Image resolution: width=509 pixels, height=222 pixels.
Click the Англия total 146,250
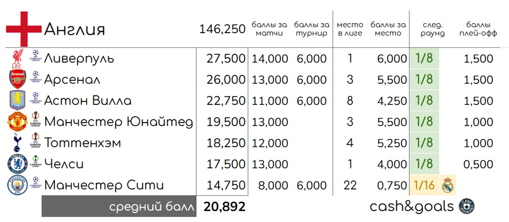pos(222,29)
